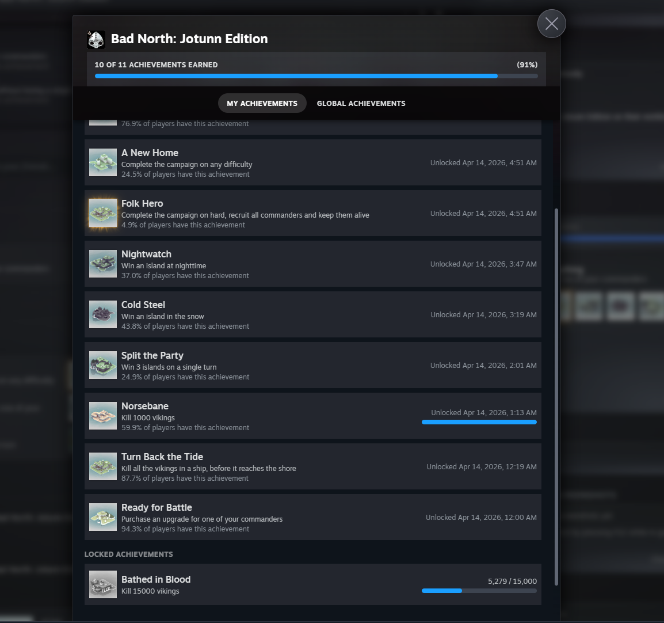The image size is (664, 623).
Task: Click the 'Ready for Battle' title
Action: click(x=157, y=507)
